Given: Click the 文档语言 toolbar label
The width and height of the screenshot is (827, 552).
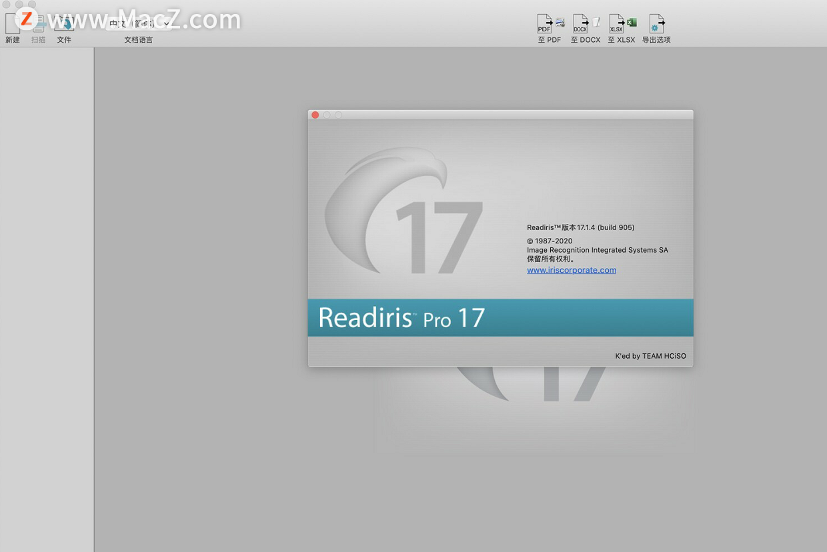Looking at the screenshot, I should (139, 40).
